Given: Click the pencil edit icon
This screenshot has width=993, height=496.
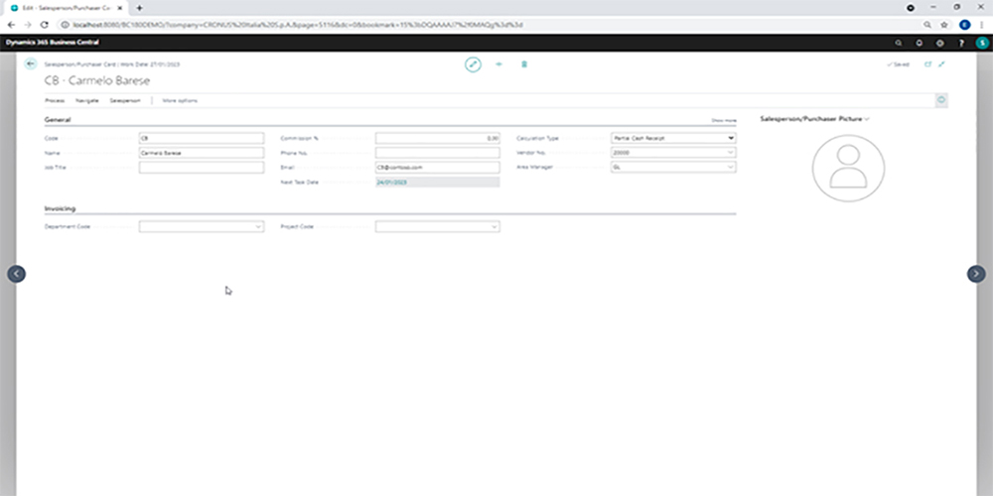Looking at the screenshot, I should point(473,64).
